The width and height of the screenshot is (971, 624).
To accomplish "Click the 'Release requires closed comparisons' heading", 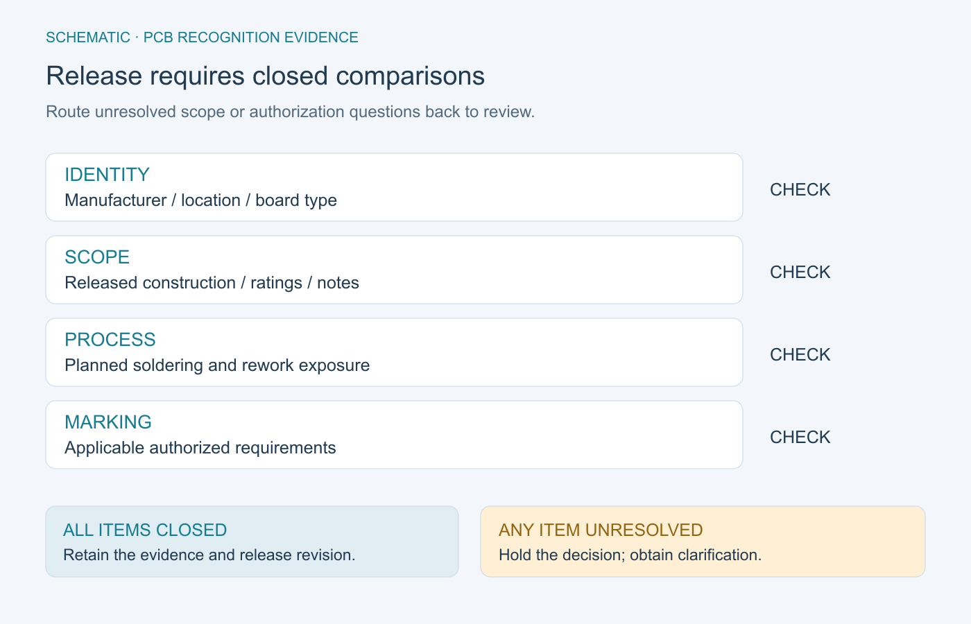I will (x=265, y=76).
